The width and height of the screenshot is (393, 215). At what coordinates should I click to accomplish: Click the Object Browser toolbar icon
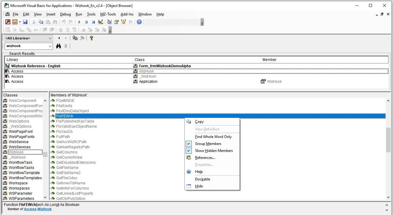[123, 22]
